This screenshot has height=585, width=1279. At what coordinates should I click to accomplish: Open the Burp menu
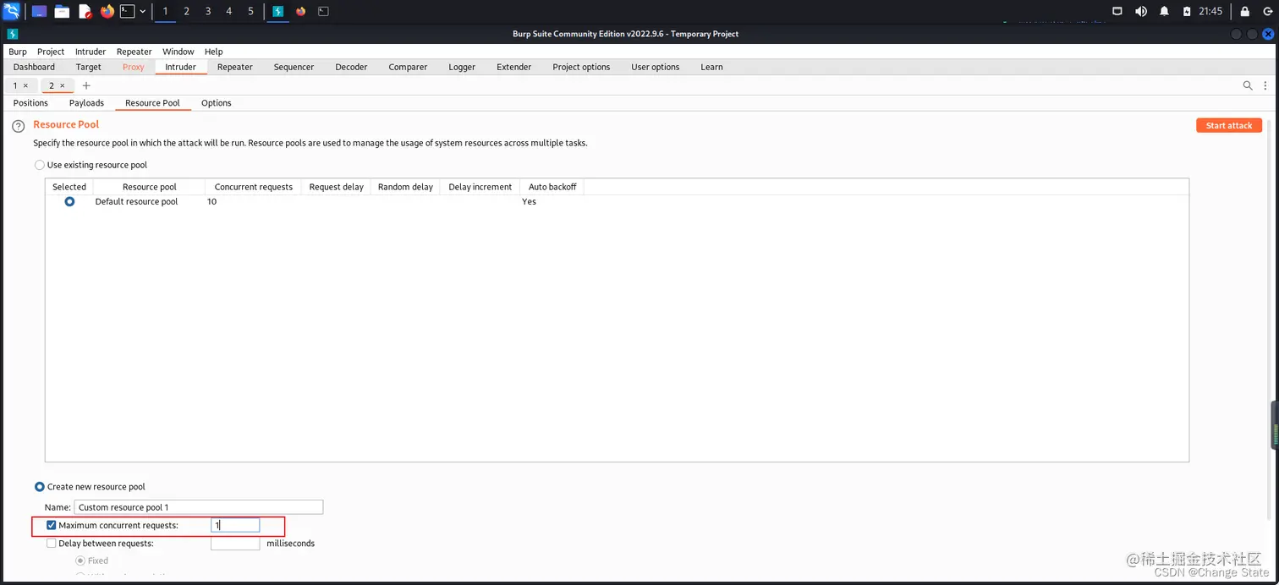pyautogui.click(x=18, y=52)
